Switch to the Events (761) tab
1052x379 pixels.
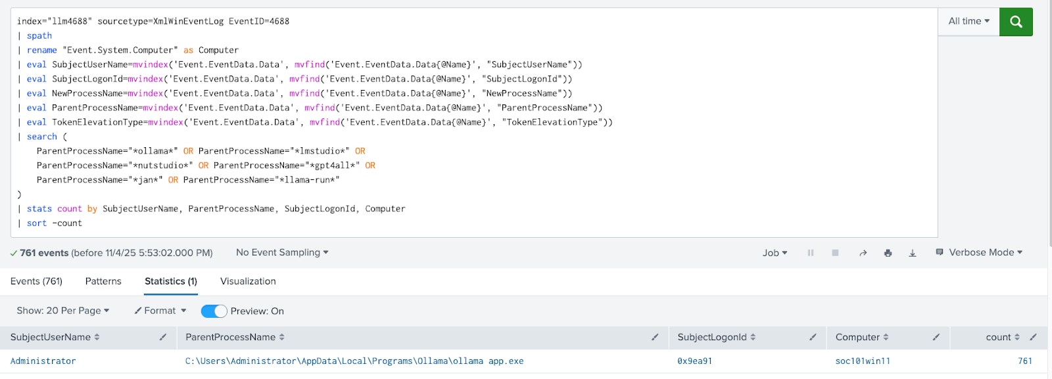tap(37, 281)
